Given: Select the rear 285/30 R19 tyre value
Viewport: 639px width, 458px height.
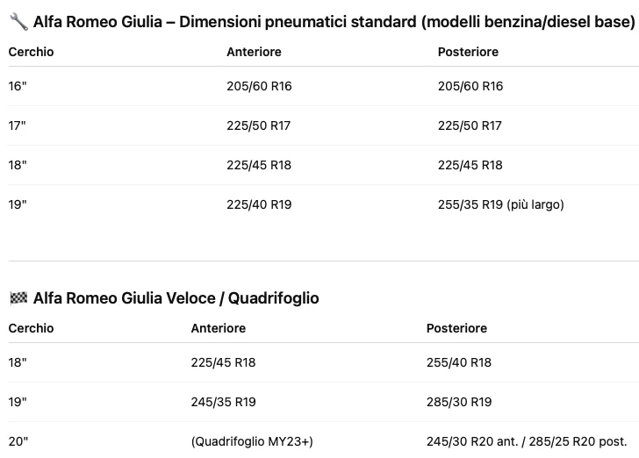Looking at the screenshot, I should (458, 402).
